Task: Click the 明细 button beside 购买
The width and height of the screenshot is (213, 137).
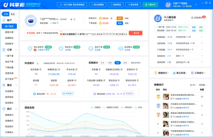Action: (x=127, y=18)
